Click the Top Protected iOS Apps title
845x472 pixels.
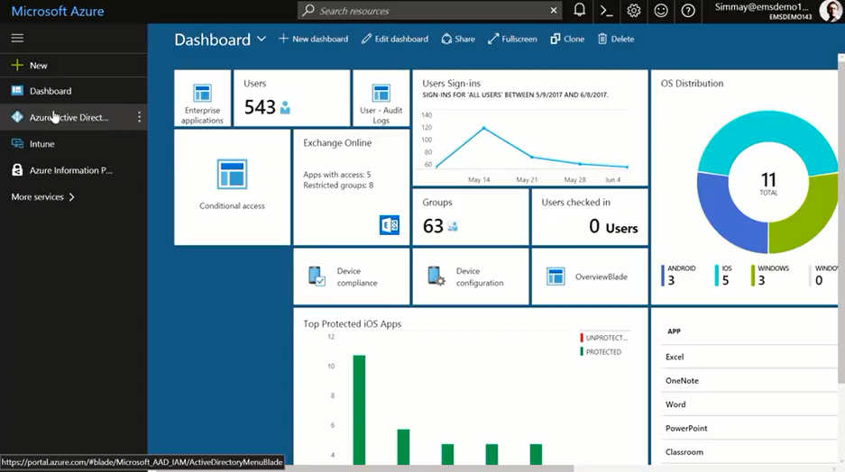(353, 324)
